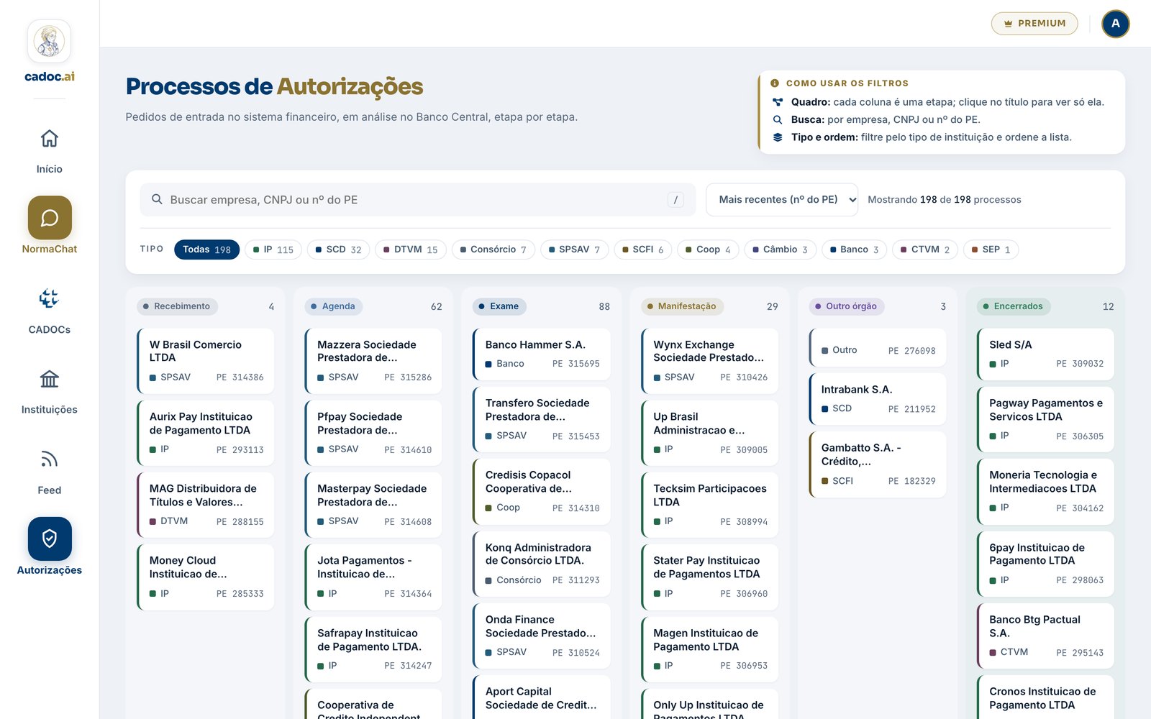Show only the Encerrados column

[x=1014, y=306]
